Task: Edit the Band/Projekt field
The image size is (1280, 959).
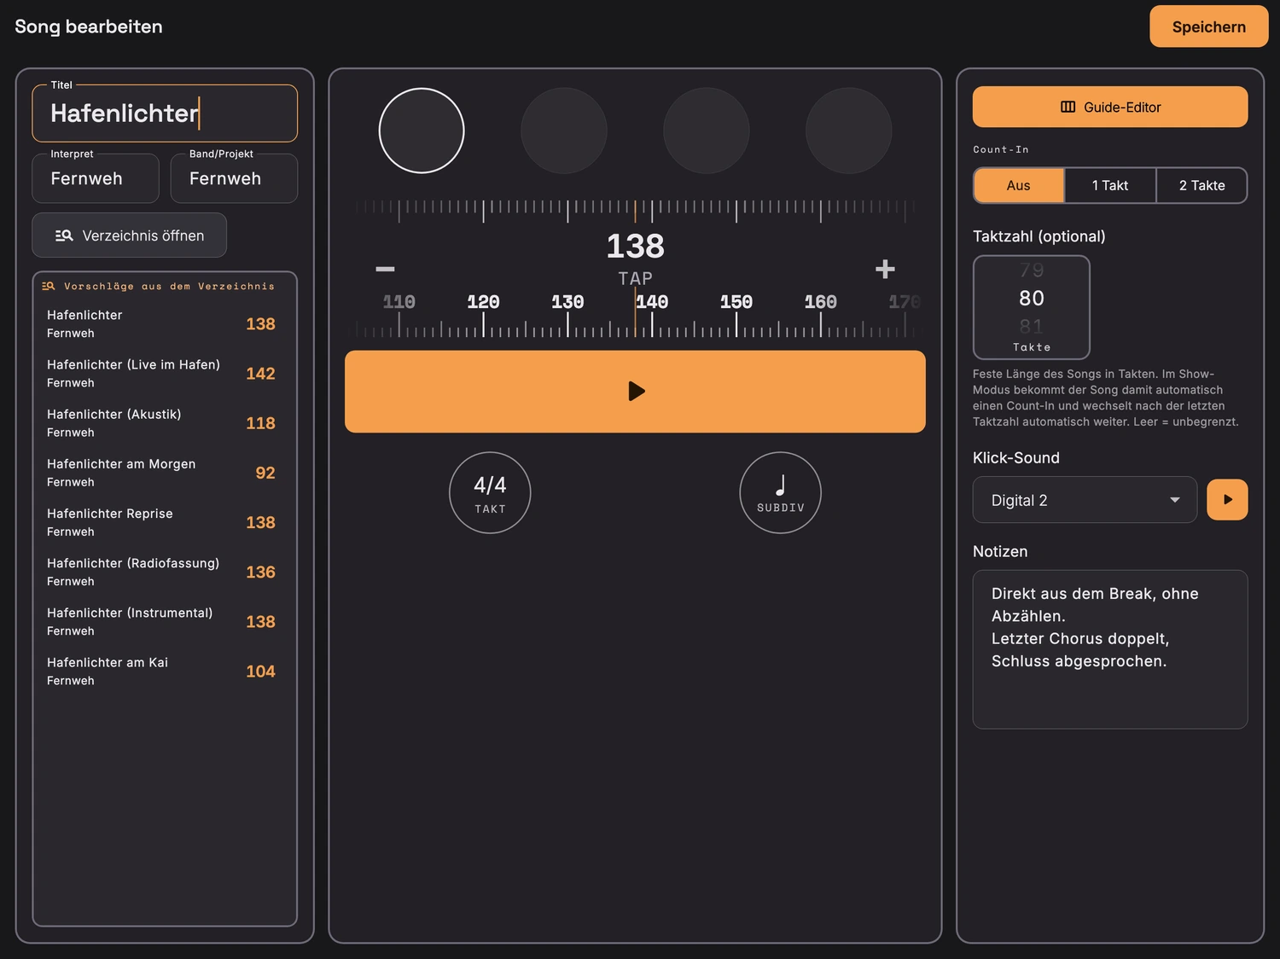Action: tap(234, 178)
